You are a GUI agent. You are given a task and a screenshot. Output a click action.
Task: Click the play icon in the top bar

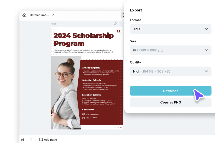point(123,15)
